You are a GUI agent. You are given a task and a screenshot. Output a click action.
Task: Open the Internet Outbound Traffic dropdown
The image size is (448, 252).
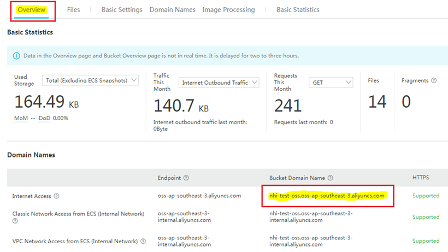(x=220, y=83)
